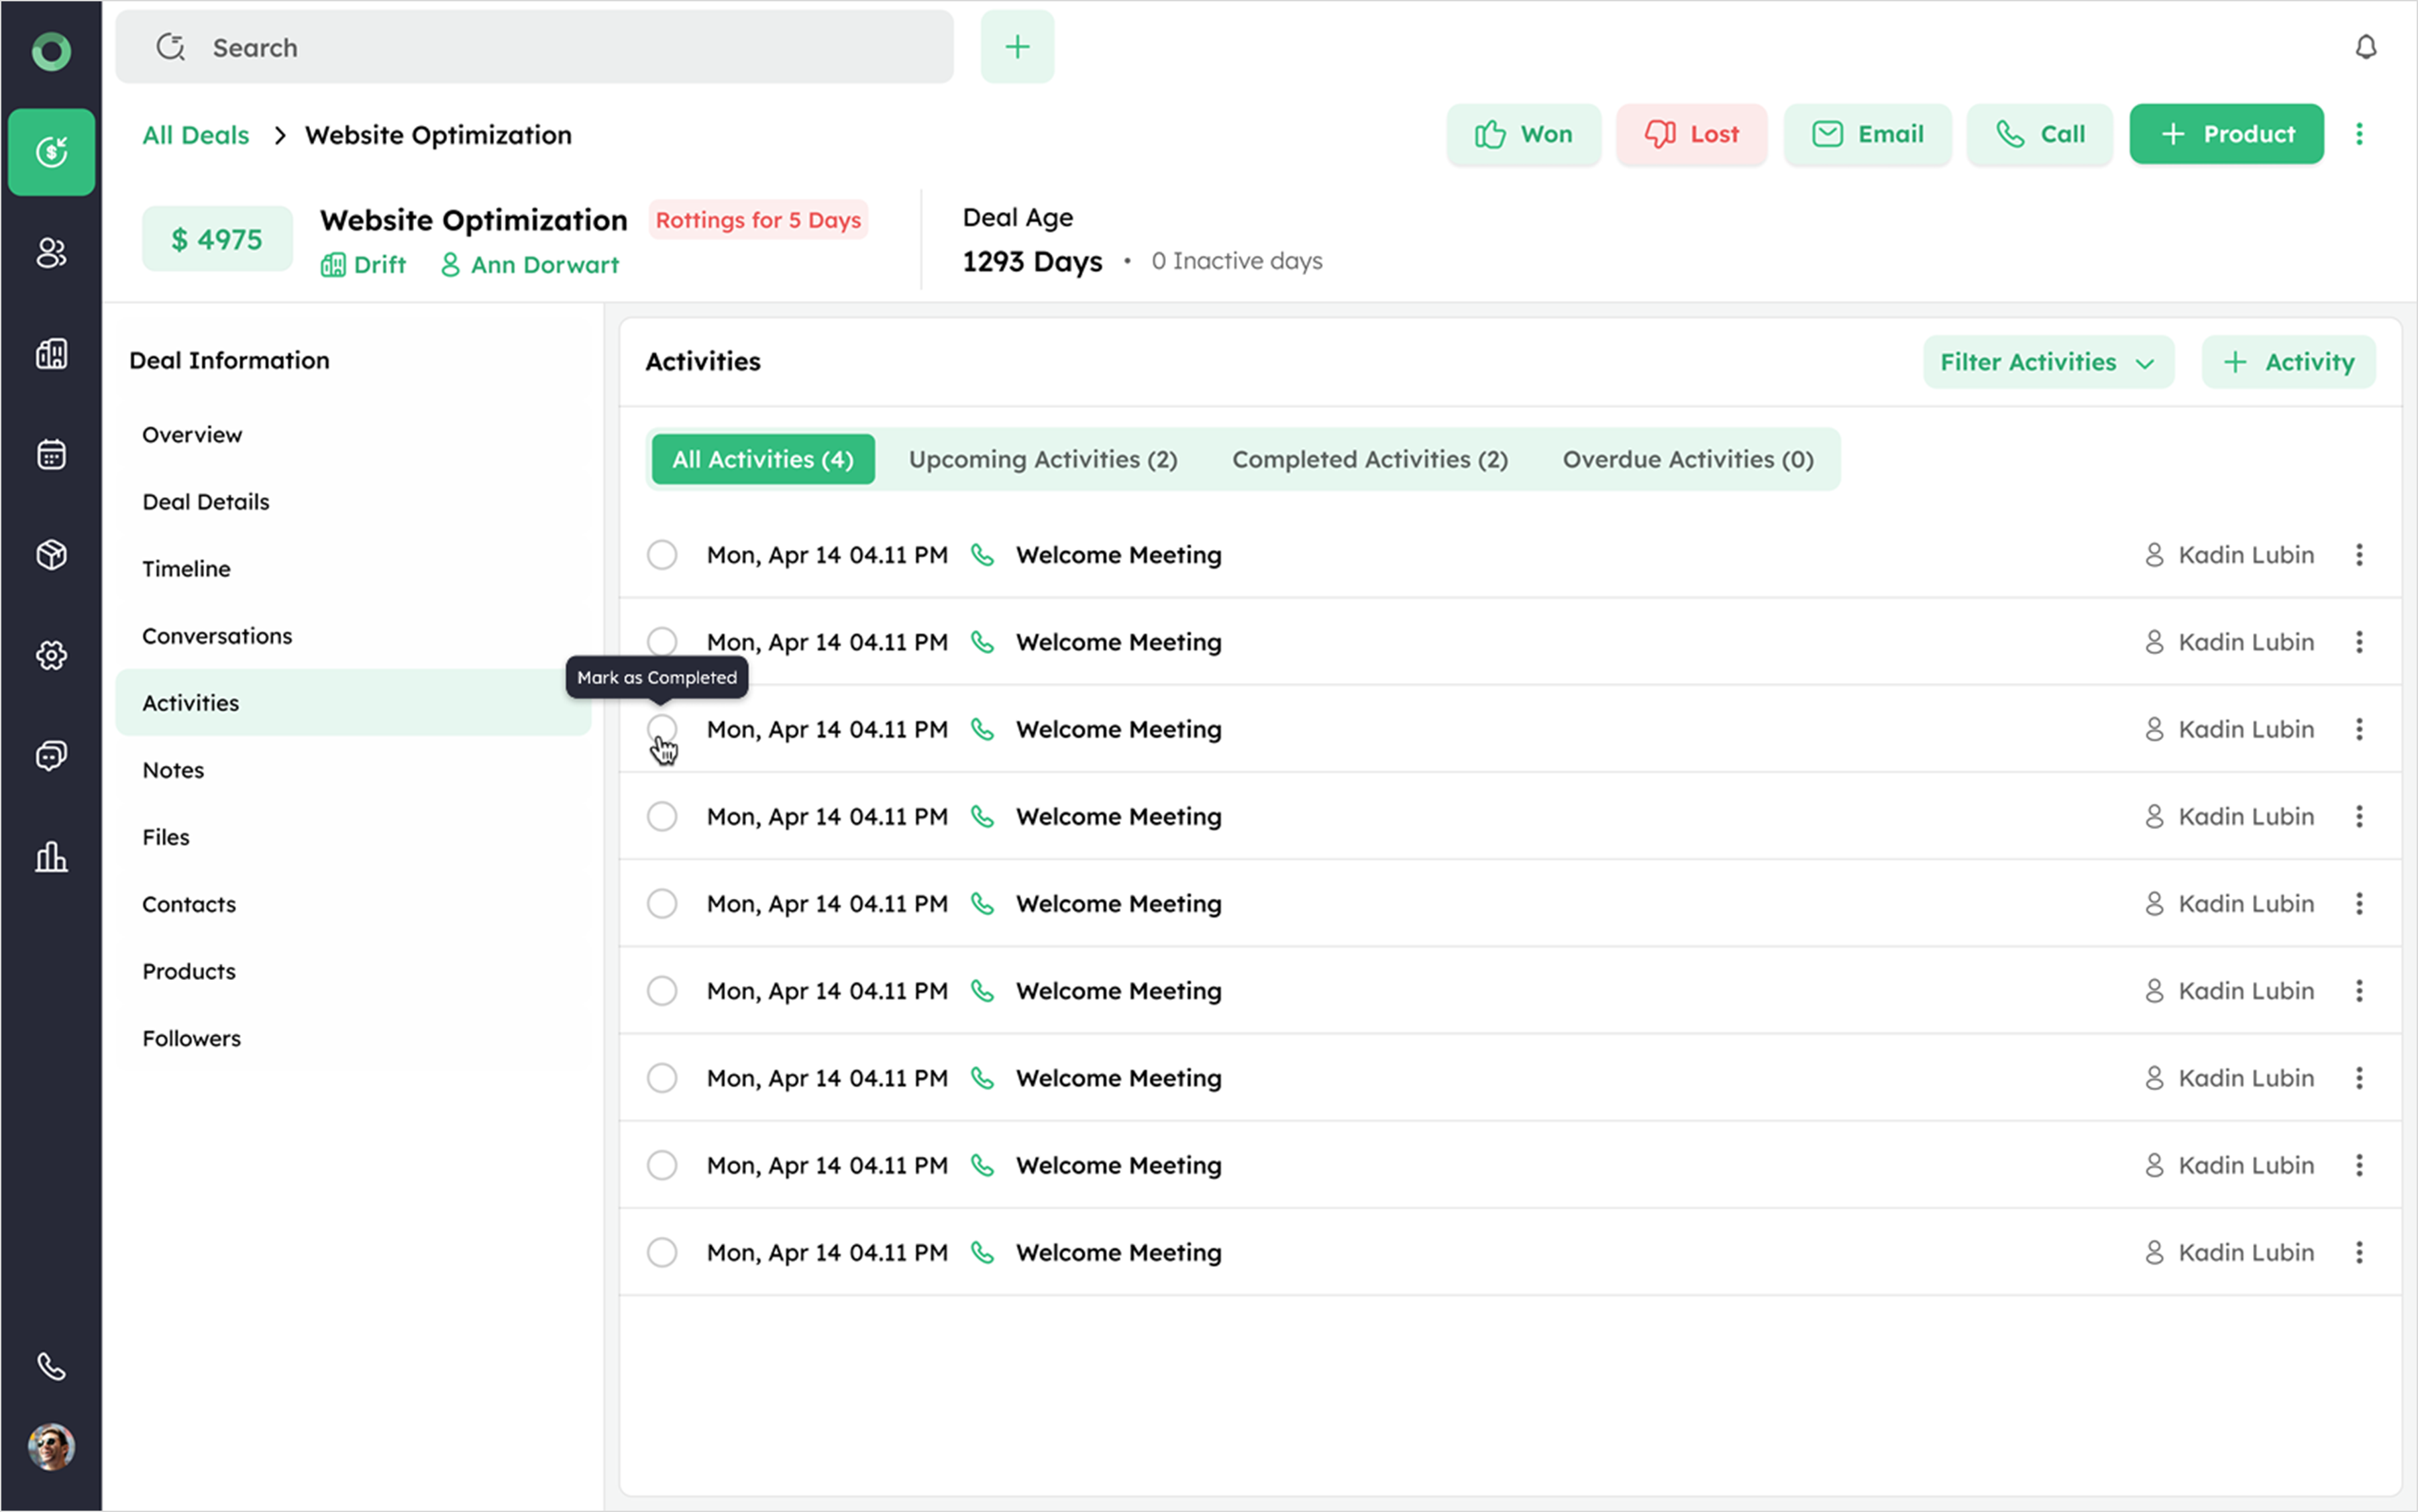Open notifications bell icon
This screenshot has width=2418, height=1512.
pos(2365,47)
